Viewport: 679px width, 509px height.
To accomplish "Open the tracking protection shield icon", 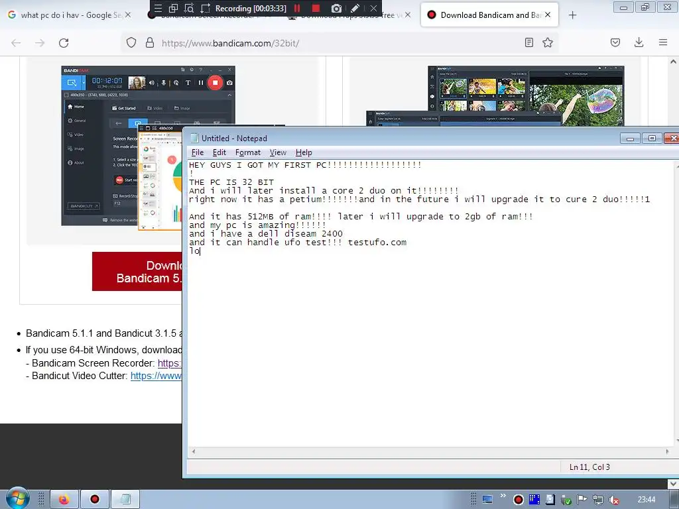I will tap(131, 42).
